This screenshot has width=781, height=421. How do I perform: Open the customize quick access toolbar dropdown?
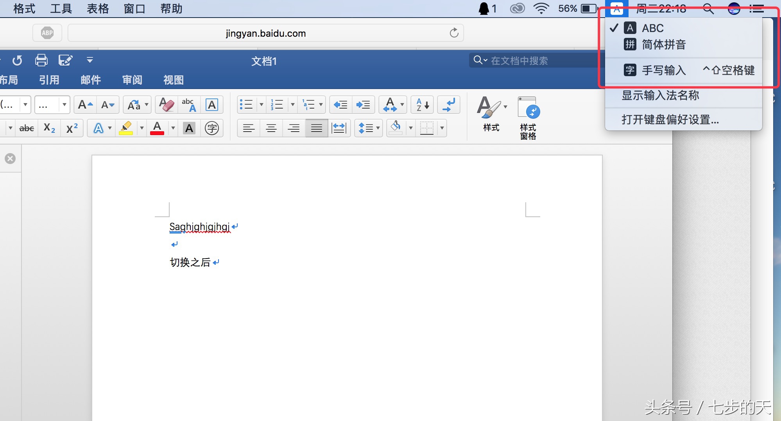90,60
